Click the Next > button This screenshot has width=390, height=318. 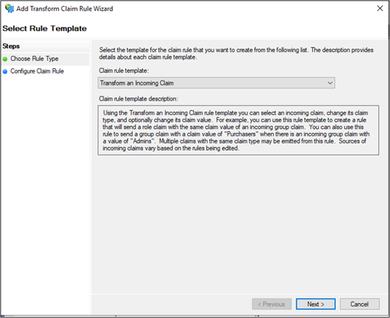pos(315,304)
